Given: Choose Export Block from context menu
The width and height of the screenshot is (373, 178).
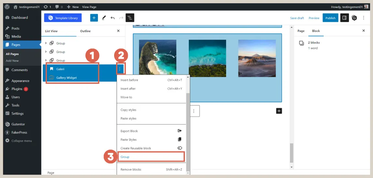Looking at the screenshot, I should click(151, 131).
